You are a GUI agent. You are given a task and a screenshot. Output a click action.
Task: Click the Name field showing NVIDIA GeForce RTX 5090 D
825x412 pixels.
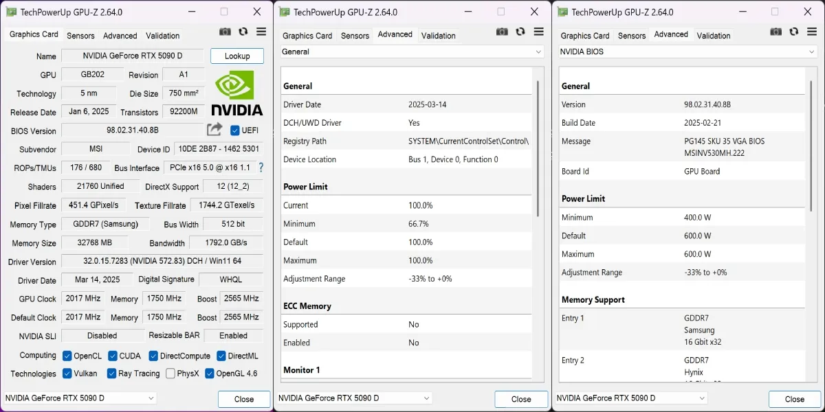click(133, 56)
